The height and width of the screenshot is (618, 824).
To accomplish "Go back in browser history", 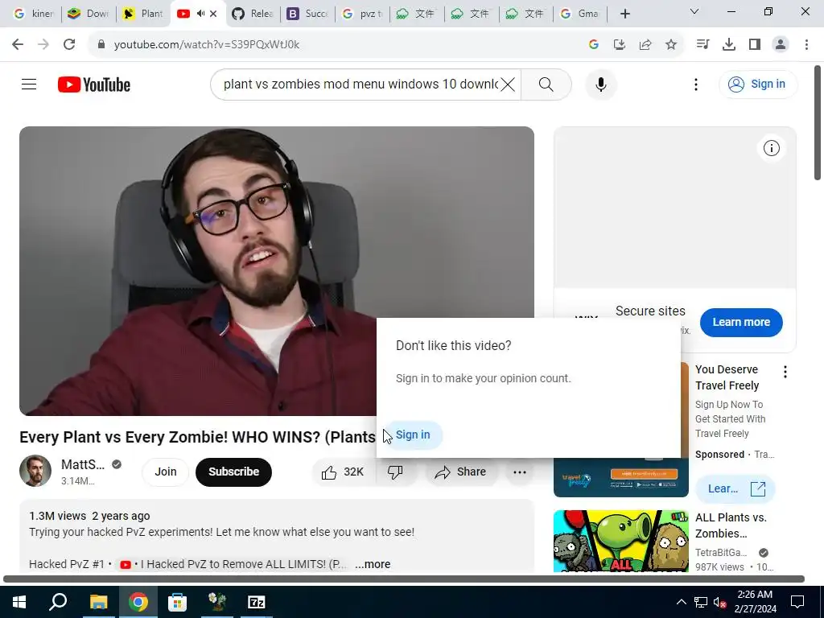I will [18, 44].
